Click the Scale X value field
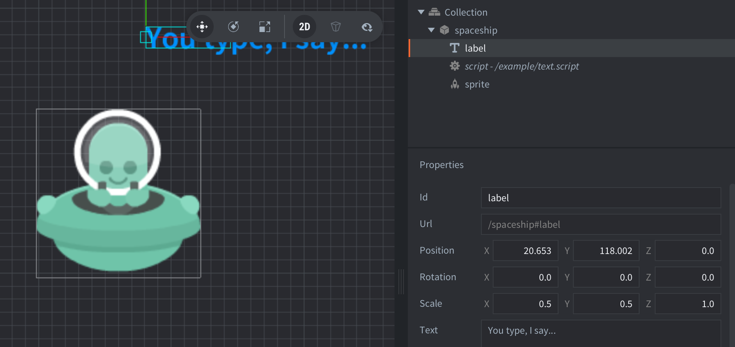This screenshot has width=735, height=347. tap(525, 304)
